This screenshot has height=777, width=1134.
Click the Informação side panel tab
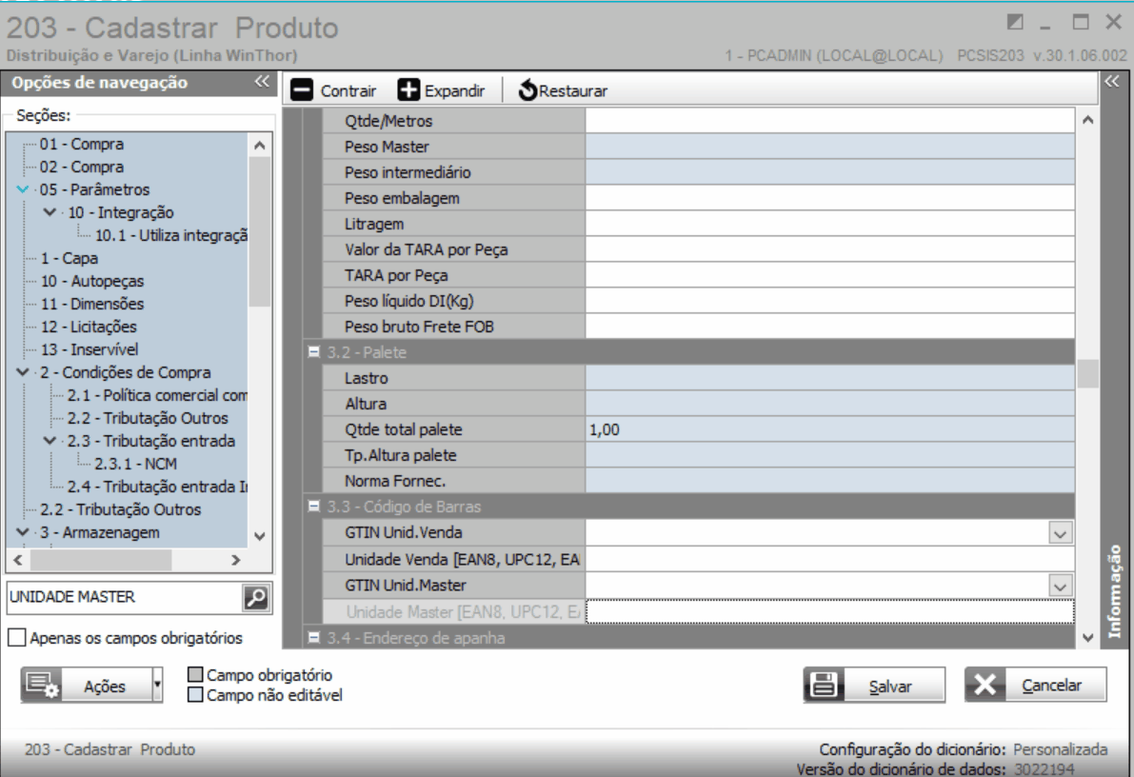point(1114,590)
